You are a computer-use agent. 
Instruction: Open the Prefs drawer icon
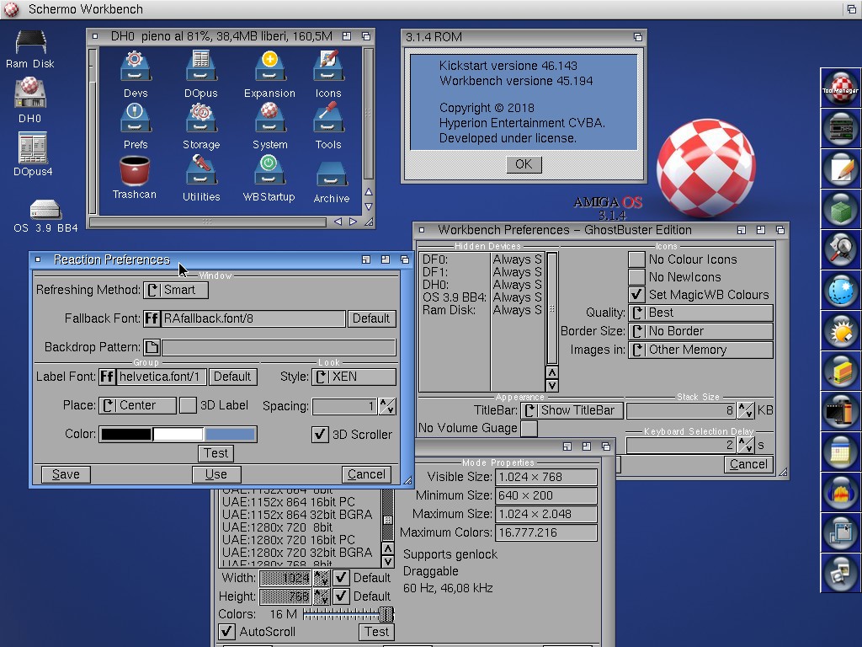(135, 119)
